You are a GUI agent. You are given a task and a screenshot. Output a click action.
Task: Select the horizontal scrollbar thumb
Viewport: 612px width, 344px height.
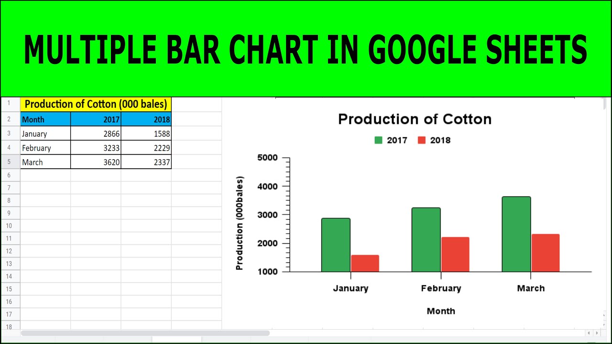point(145,333)
